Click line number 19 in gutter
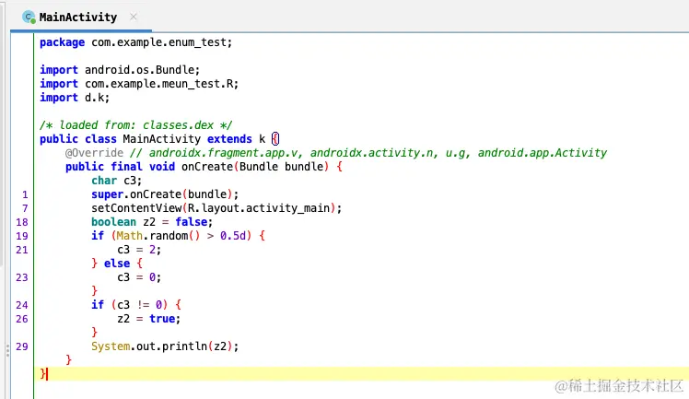Screen dimensions: 689x399 [22, 236]
